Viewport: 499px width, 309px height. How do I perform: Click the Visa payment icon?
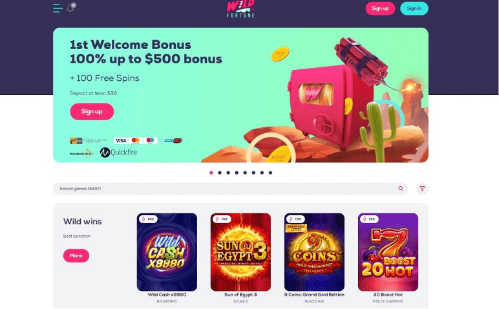coord(121,141)
